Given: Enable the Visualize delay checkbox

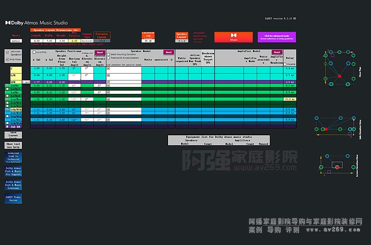Looking at the screenshot, I should coord(285,64).
